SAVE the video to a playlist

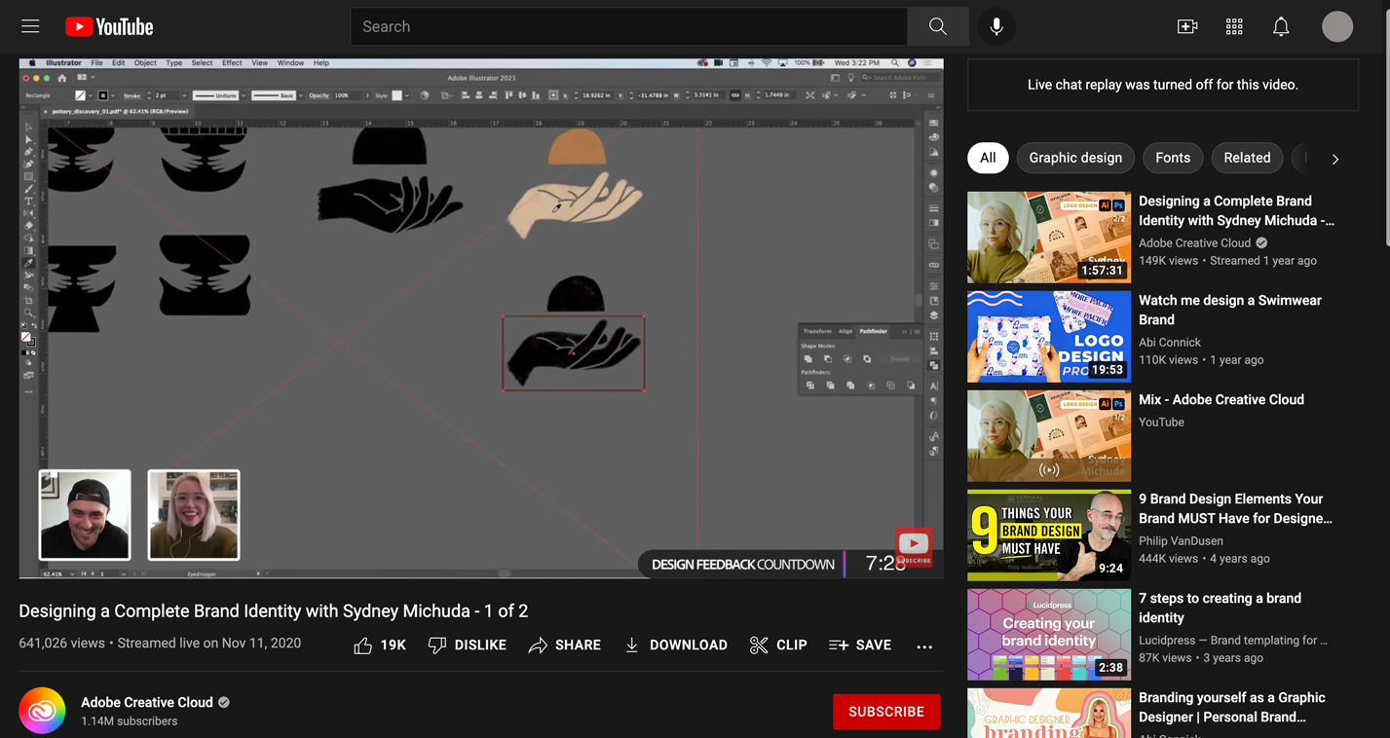[859, 645]
